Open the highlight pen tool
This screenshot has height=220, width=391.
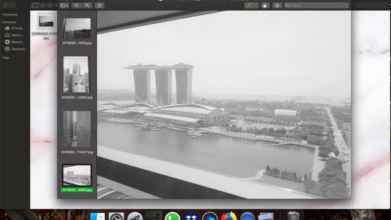[x=249, y=5]
